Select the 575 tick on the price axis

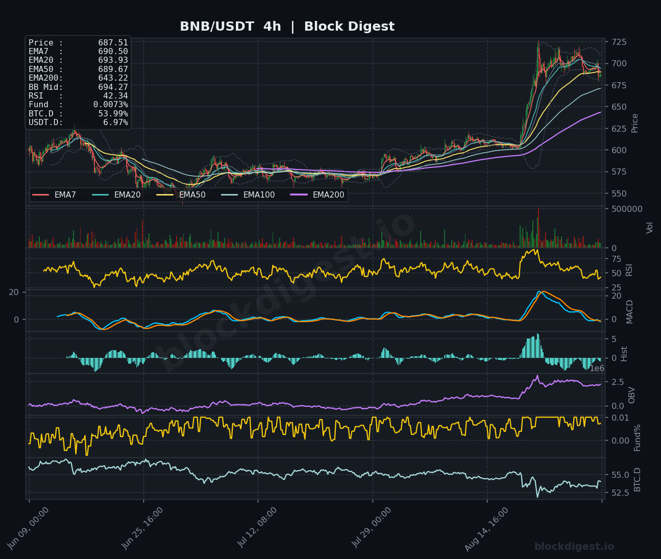tap(619, 172)
